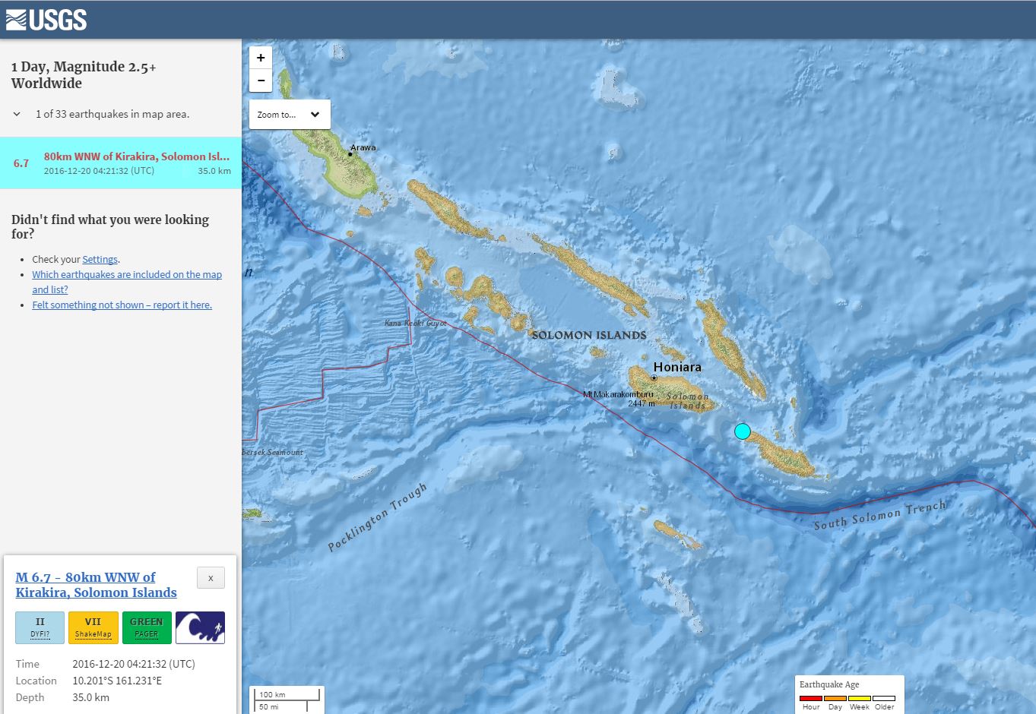Click the orange Day legend swatch
Screen dimensions: 1036x714
[x=835, y=698]
